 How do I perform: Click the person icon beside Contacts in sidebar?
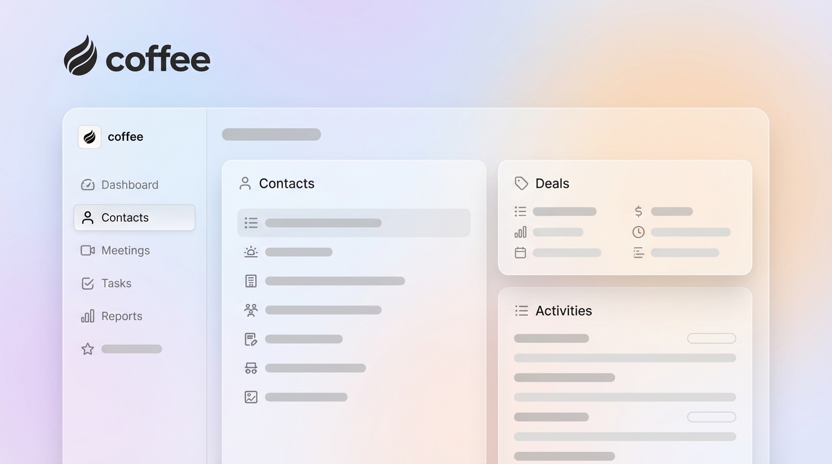[x=88, y=217]
